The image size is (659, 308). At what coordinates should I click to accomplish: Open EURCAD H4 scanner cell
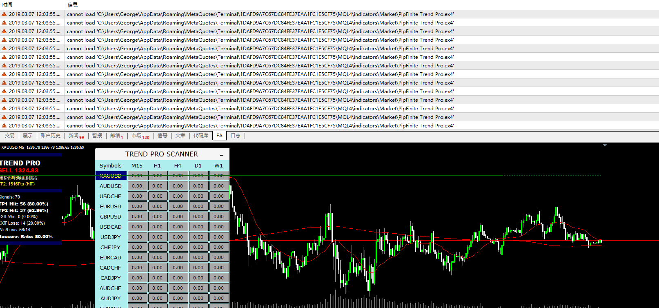point(178,257)
